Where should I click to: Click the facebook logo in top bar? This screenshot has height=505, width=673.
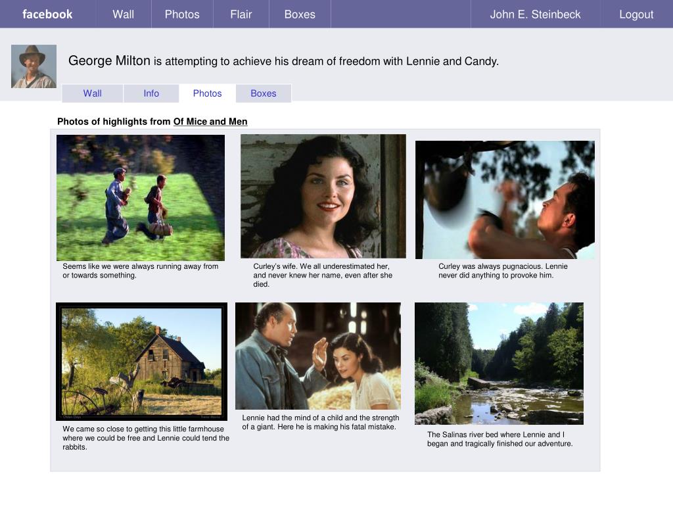47,14
